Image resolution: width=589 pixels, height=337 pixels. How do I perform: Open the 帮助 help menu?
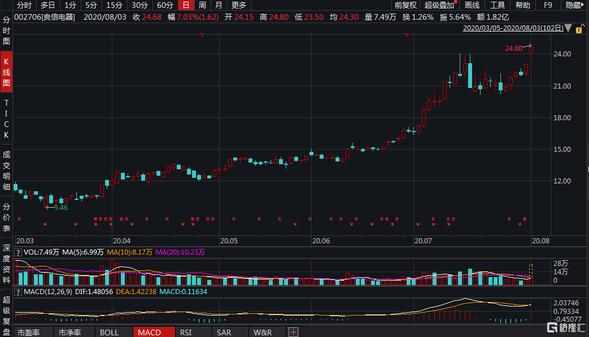[522, 5]
